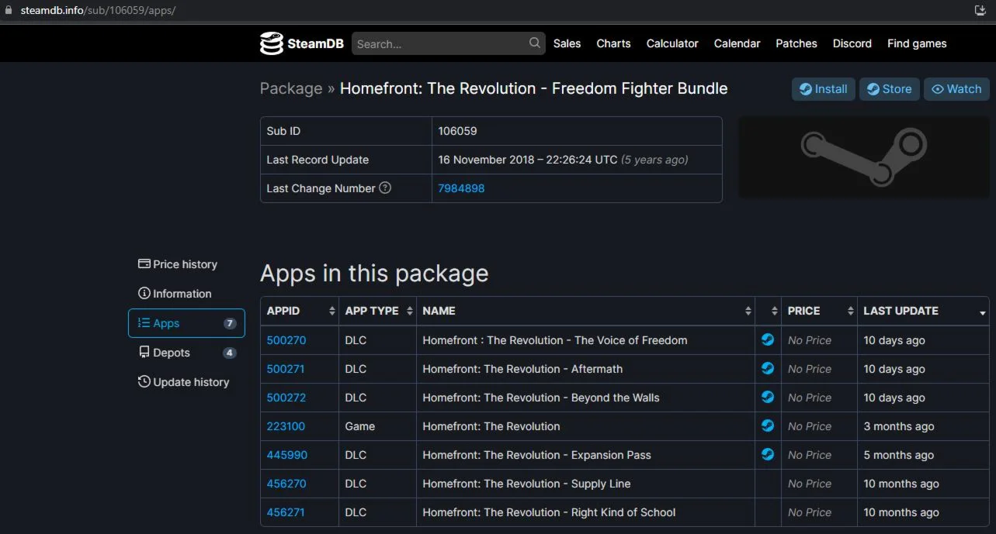Sort table by LAST UPDATE column
The image size is (996, 534).
pos(923,311)
